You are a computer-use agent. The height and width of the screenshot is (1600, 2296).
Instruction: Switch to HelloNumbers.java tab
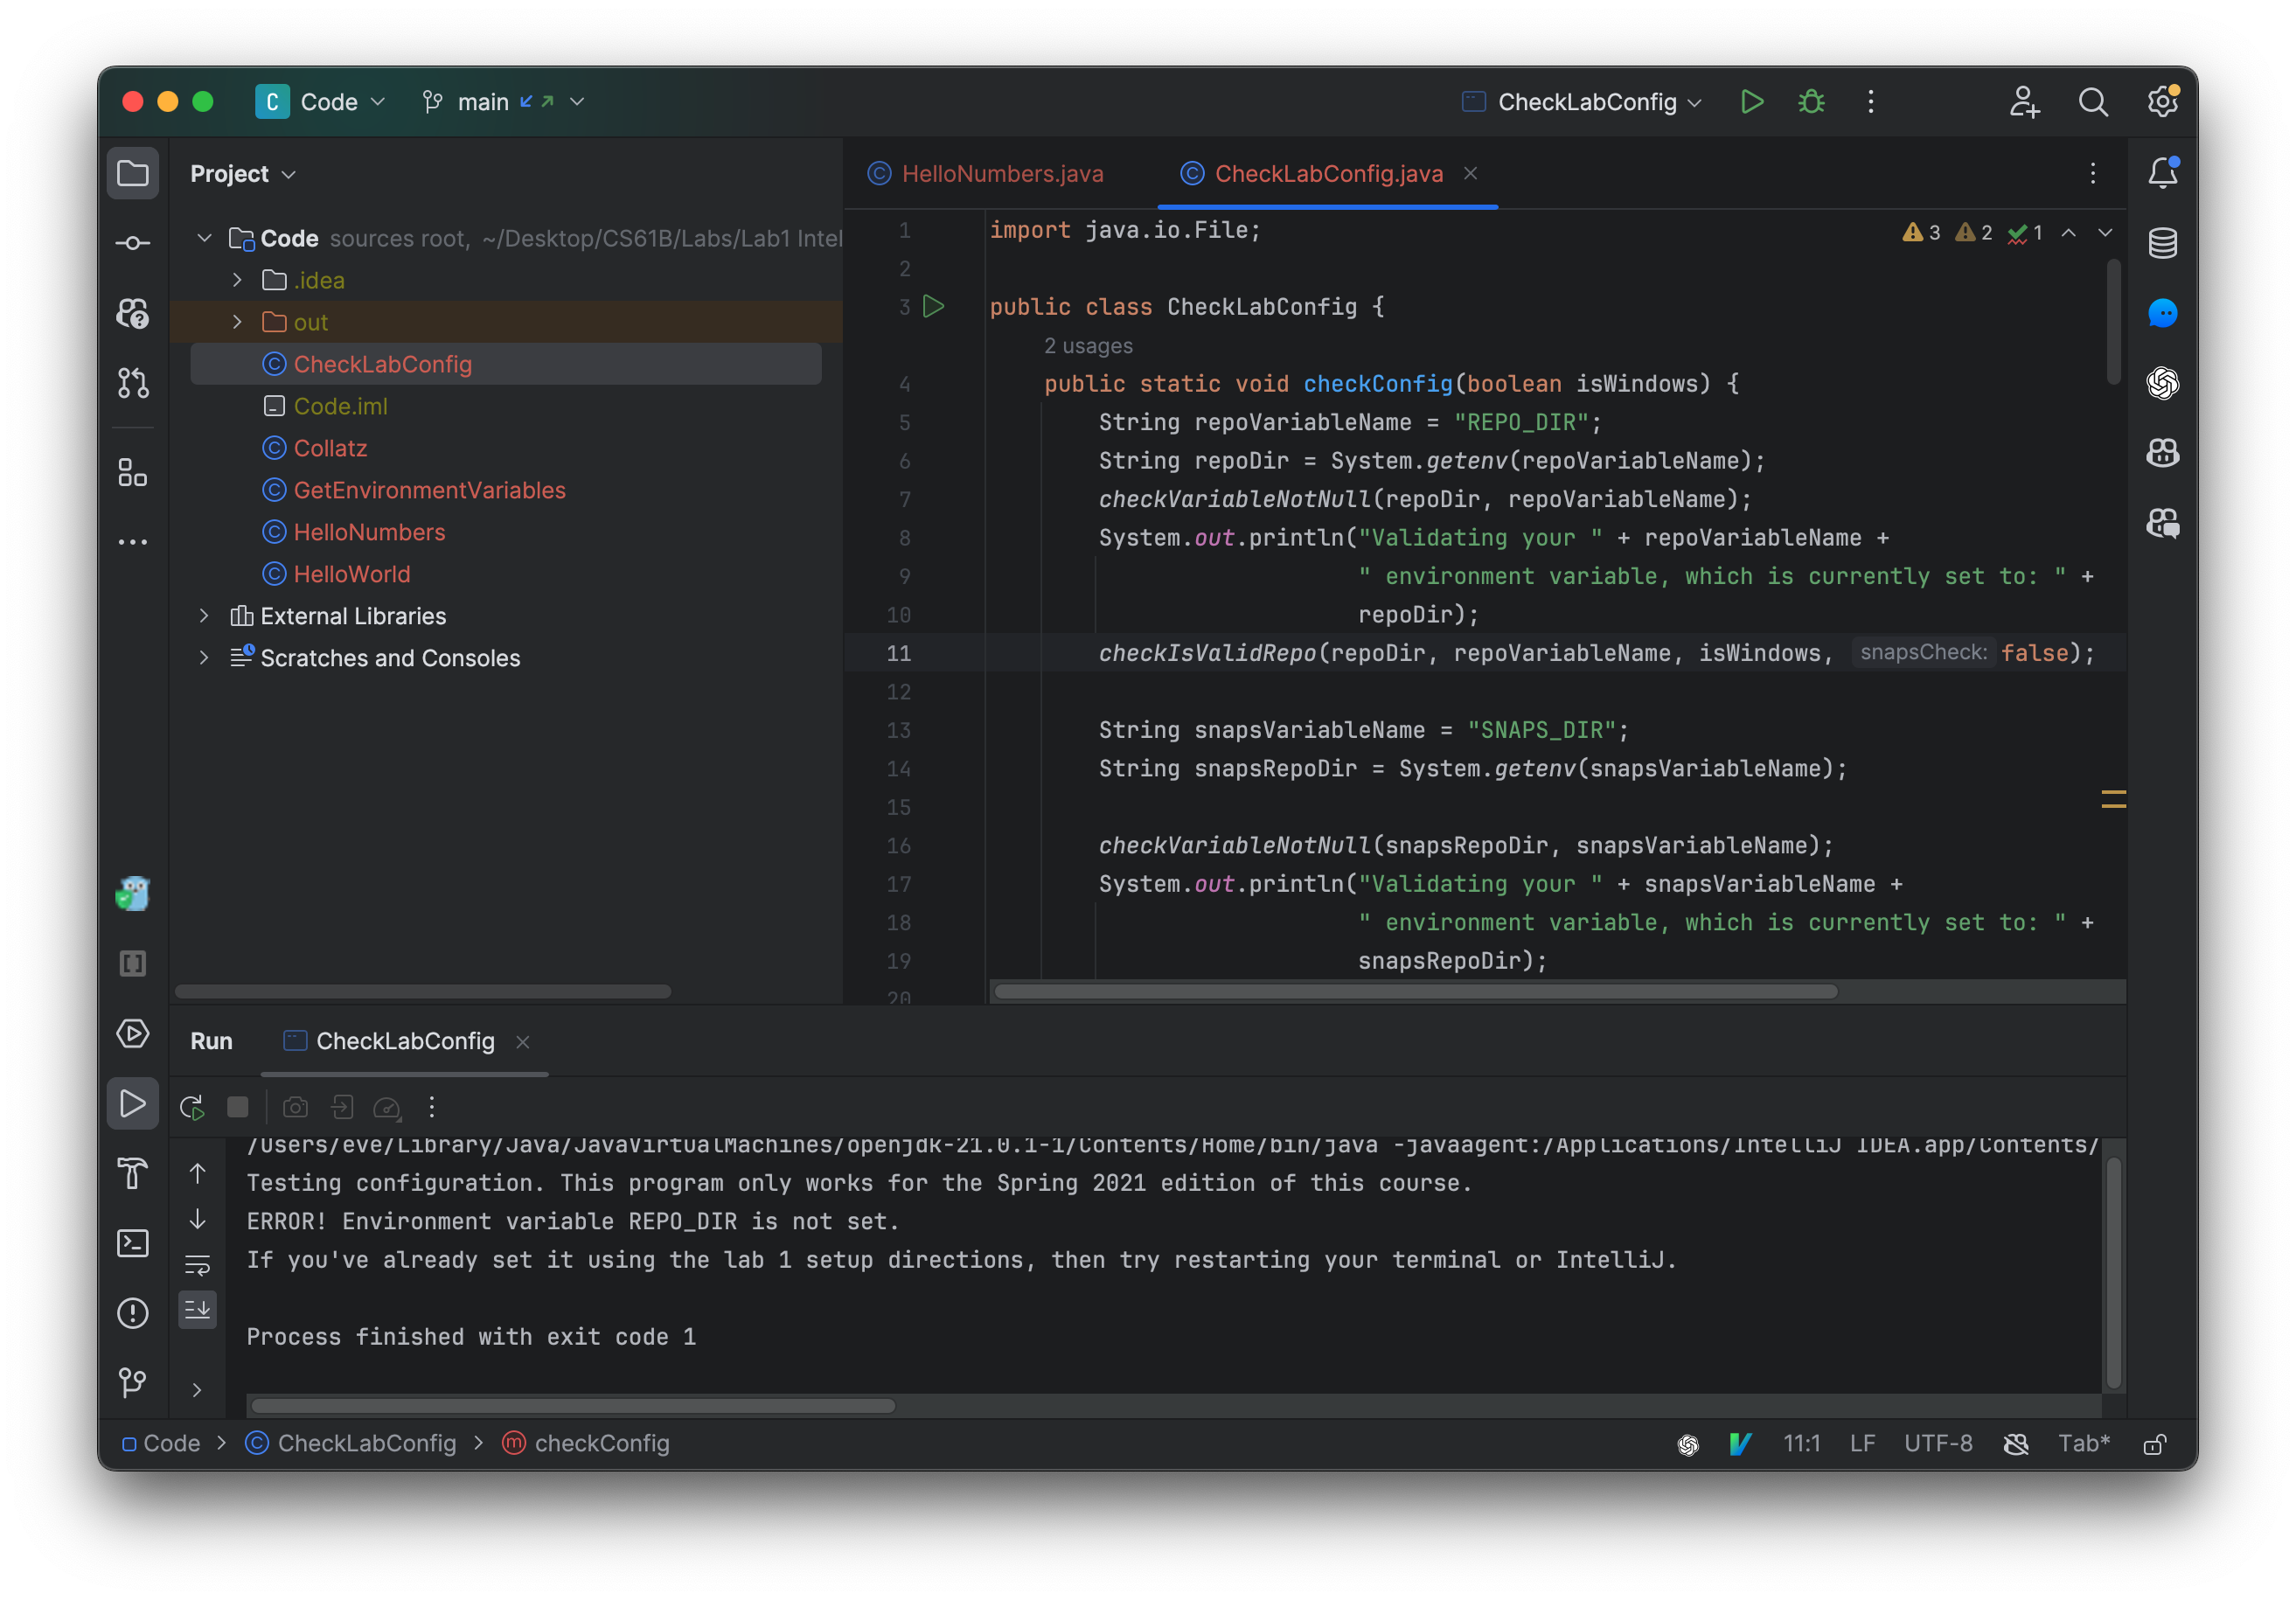(x=986, y=174)
